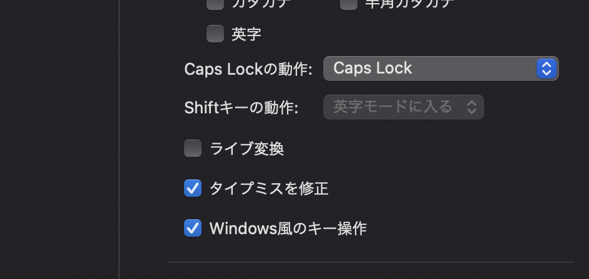Click the vertical sidebar divider line
The image size is (589, 279).
pyautogui.click(x=119, y=139)
